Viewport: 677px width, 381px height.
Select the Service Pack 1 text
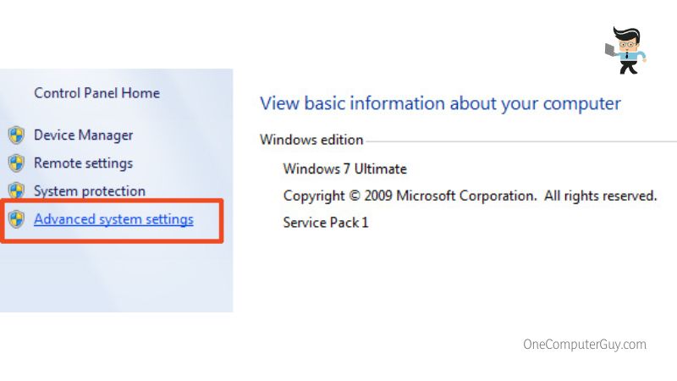click(x=326, y=223)
